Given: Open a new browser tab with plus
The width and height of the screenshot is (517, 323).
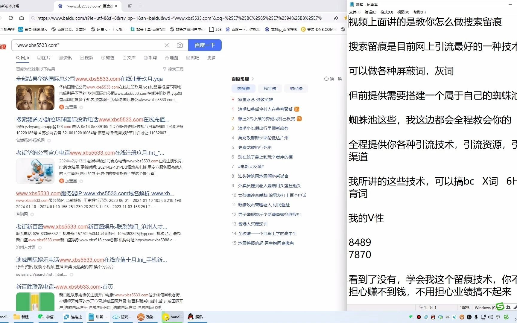Looking at the screenshot, I should (x=140, y=6).
